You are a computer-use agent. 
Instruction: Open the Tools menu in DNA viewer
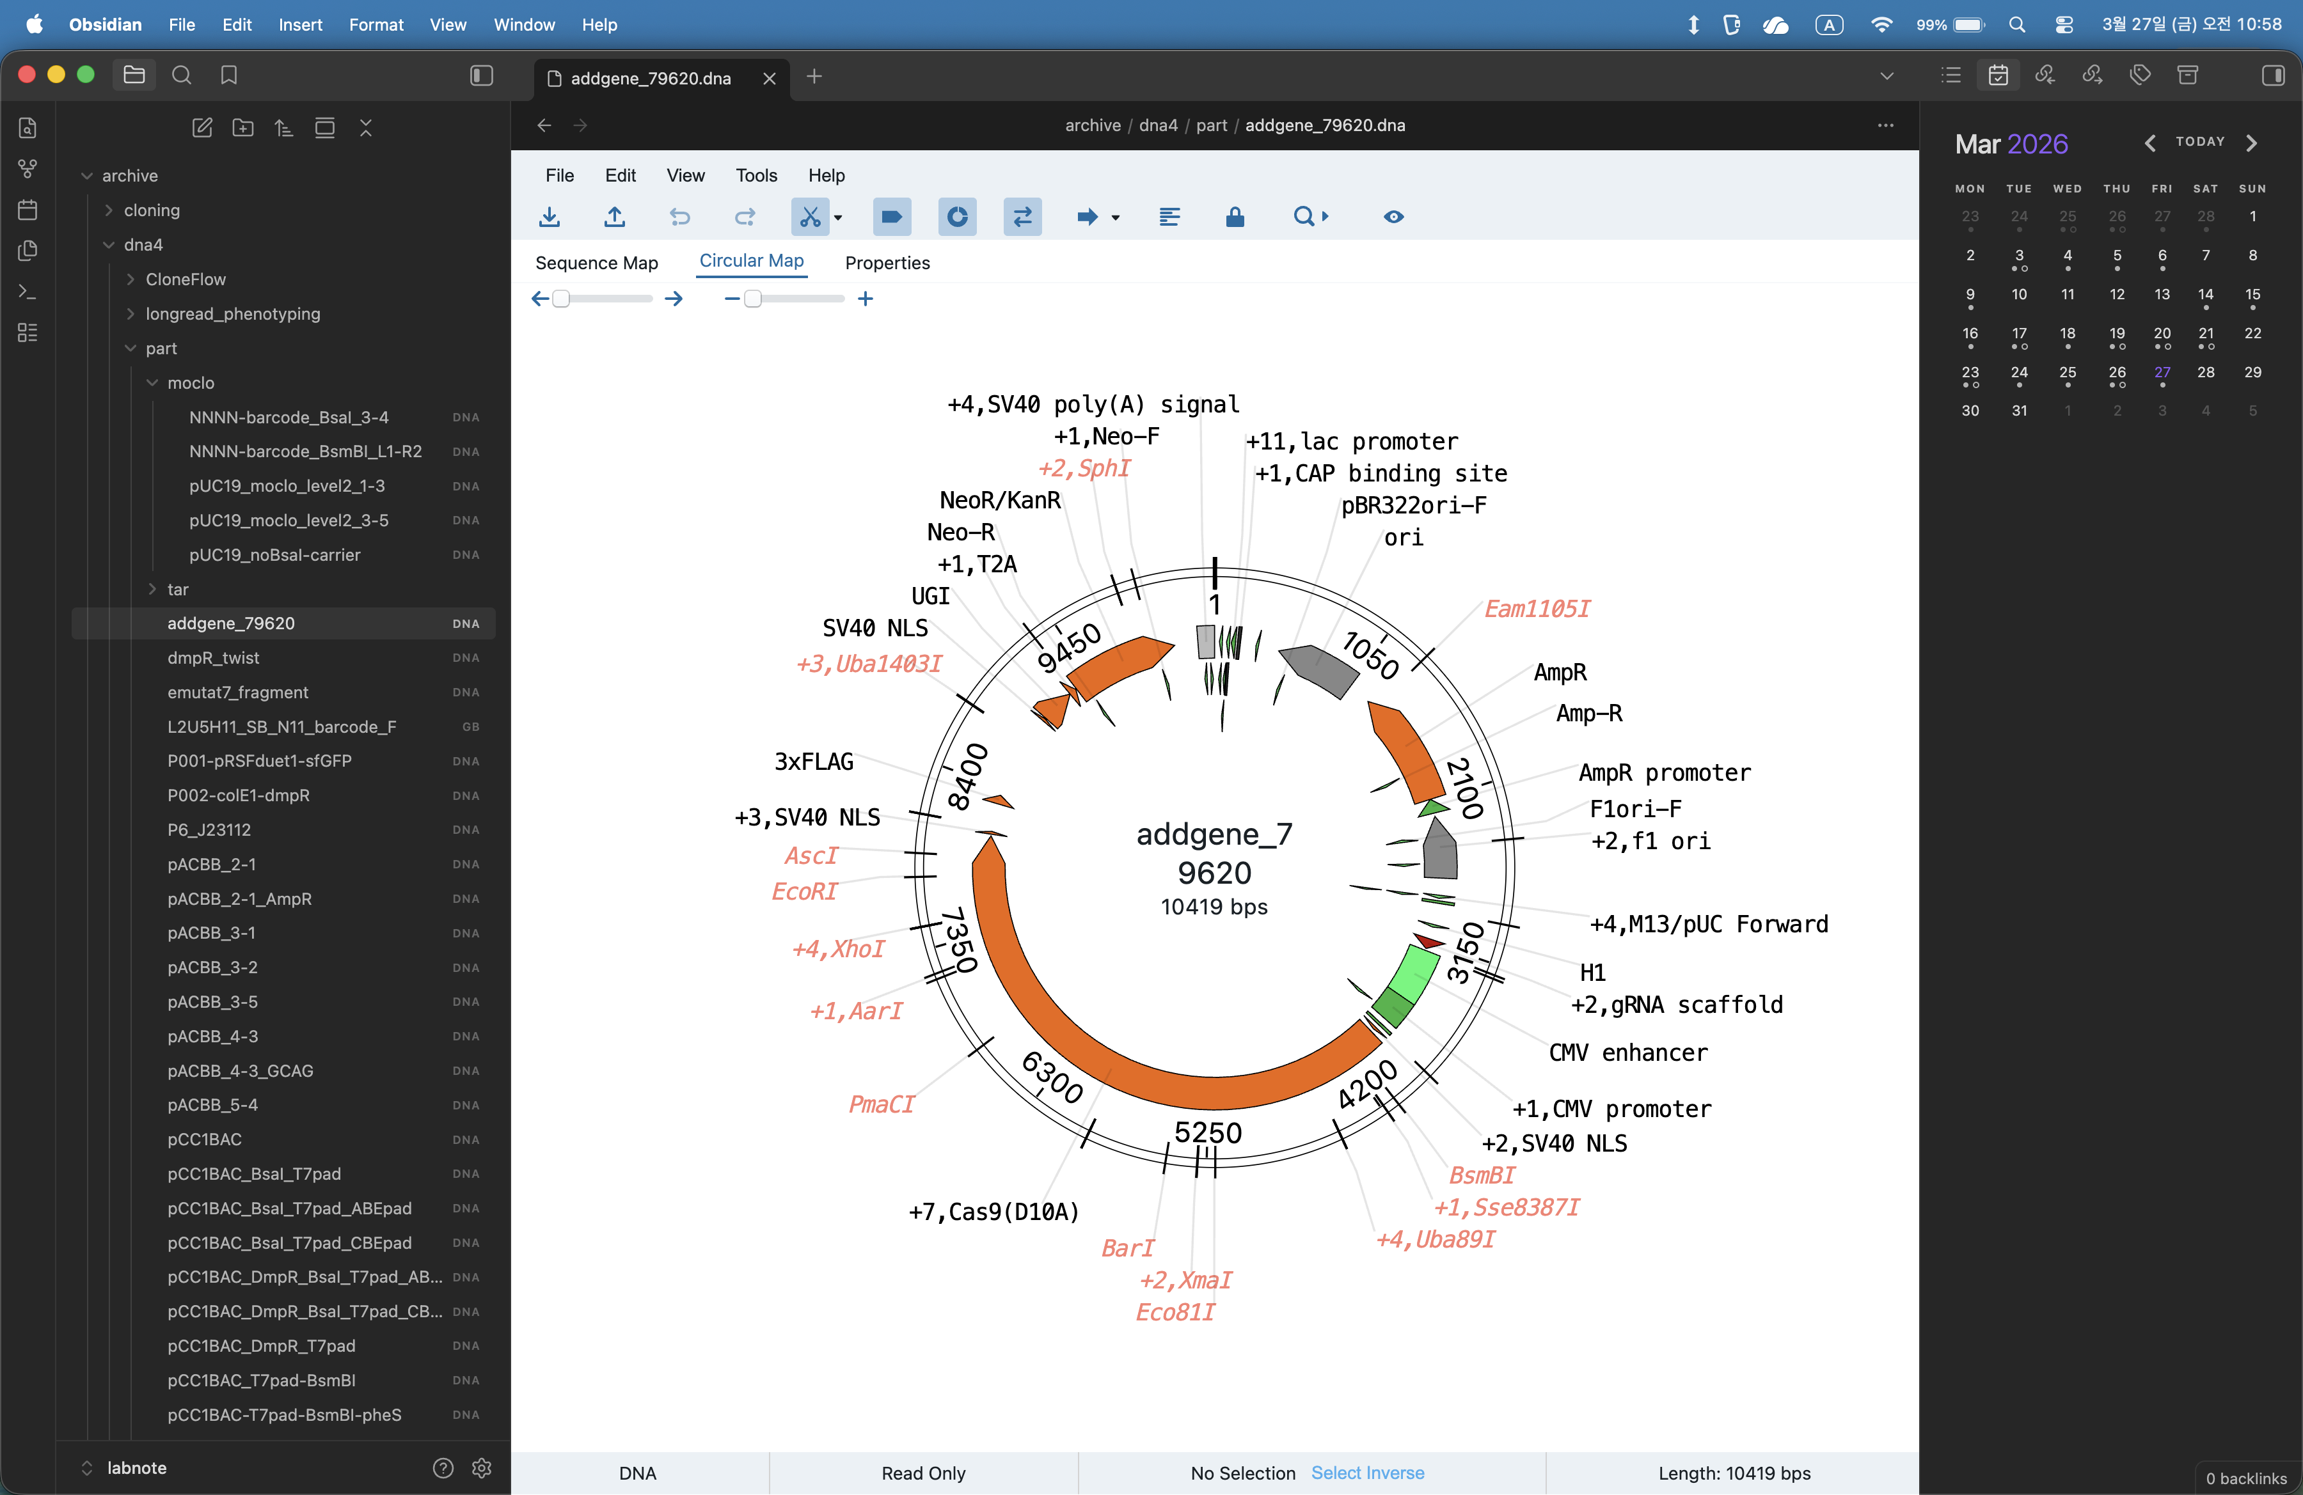756,175
